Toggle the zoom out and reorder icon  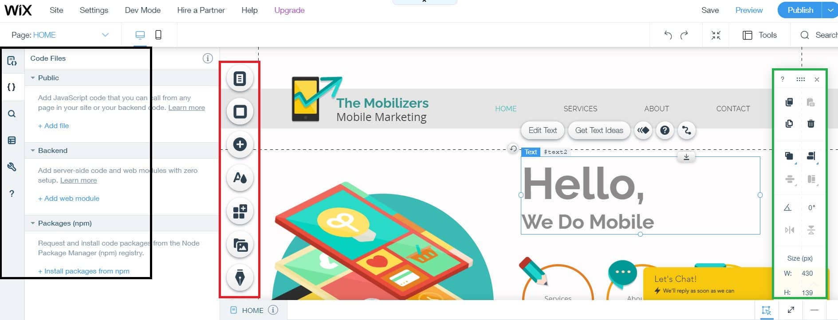[x=716, y=35]
